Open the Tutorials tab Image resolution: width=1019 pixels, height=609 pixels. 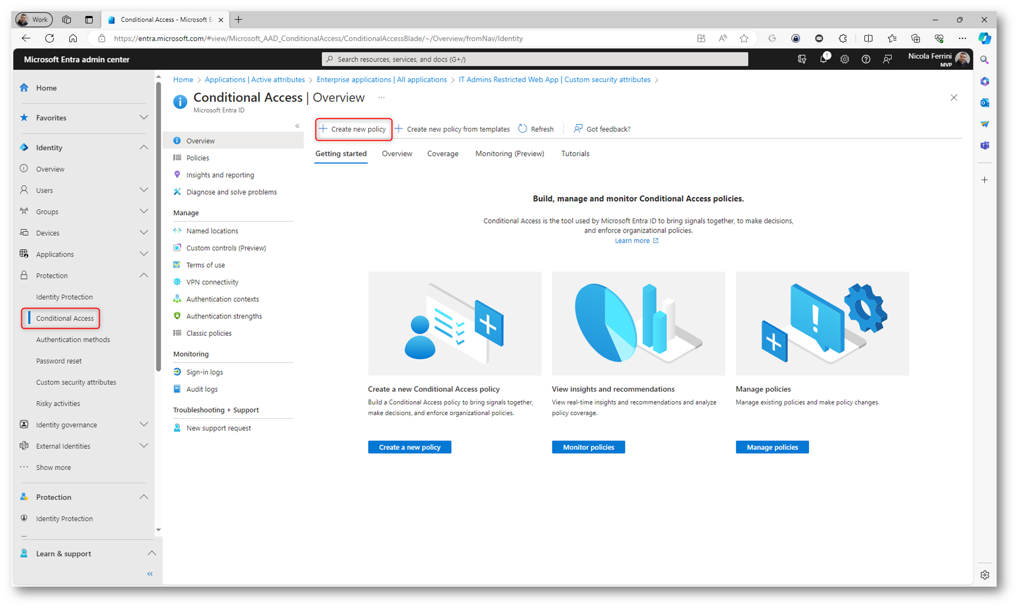(575, 153)
